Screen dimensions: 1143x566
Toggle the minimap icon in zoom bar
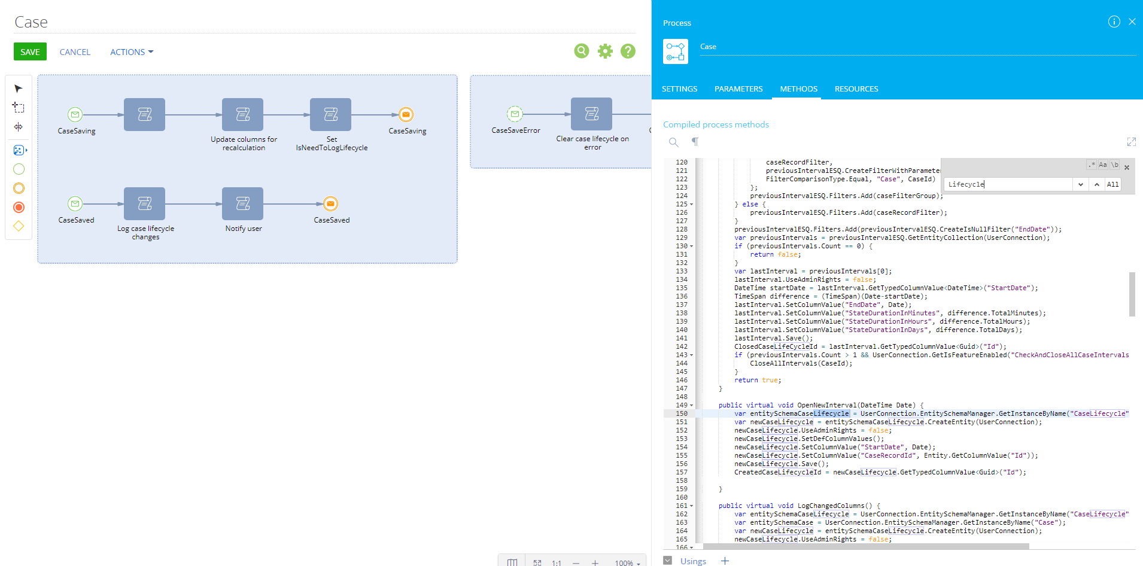click(x=512, y=562)
